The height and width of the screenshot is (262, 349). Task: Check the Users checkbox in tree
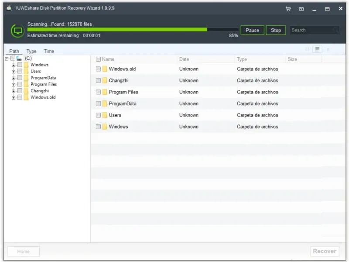(x=20, y=71)
